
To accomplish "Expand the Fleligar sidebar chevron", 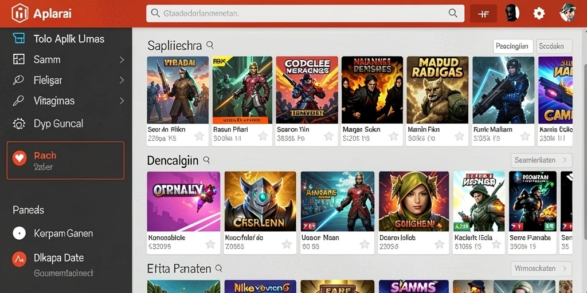I will pos(122,80).
